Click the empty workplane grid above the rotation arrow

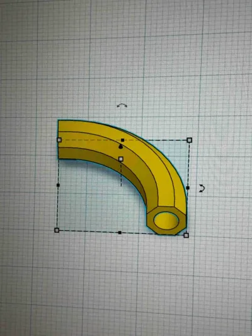pyautogui.click(x=122, y=64)
